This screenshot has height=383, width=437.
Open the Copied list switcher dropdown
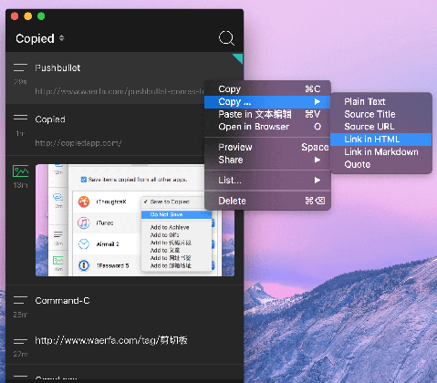[40, 38]
